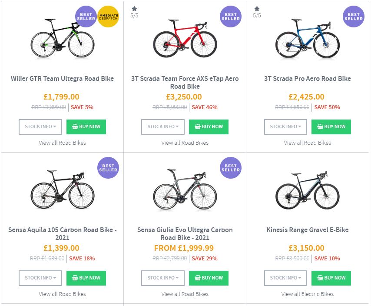This screenshot has height=306, width=371.
Task: Click Best Seller badge on Sensa Aquila
Action: point(108,168)
